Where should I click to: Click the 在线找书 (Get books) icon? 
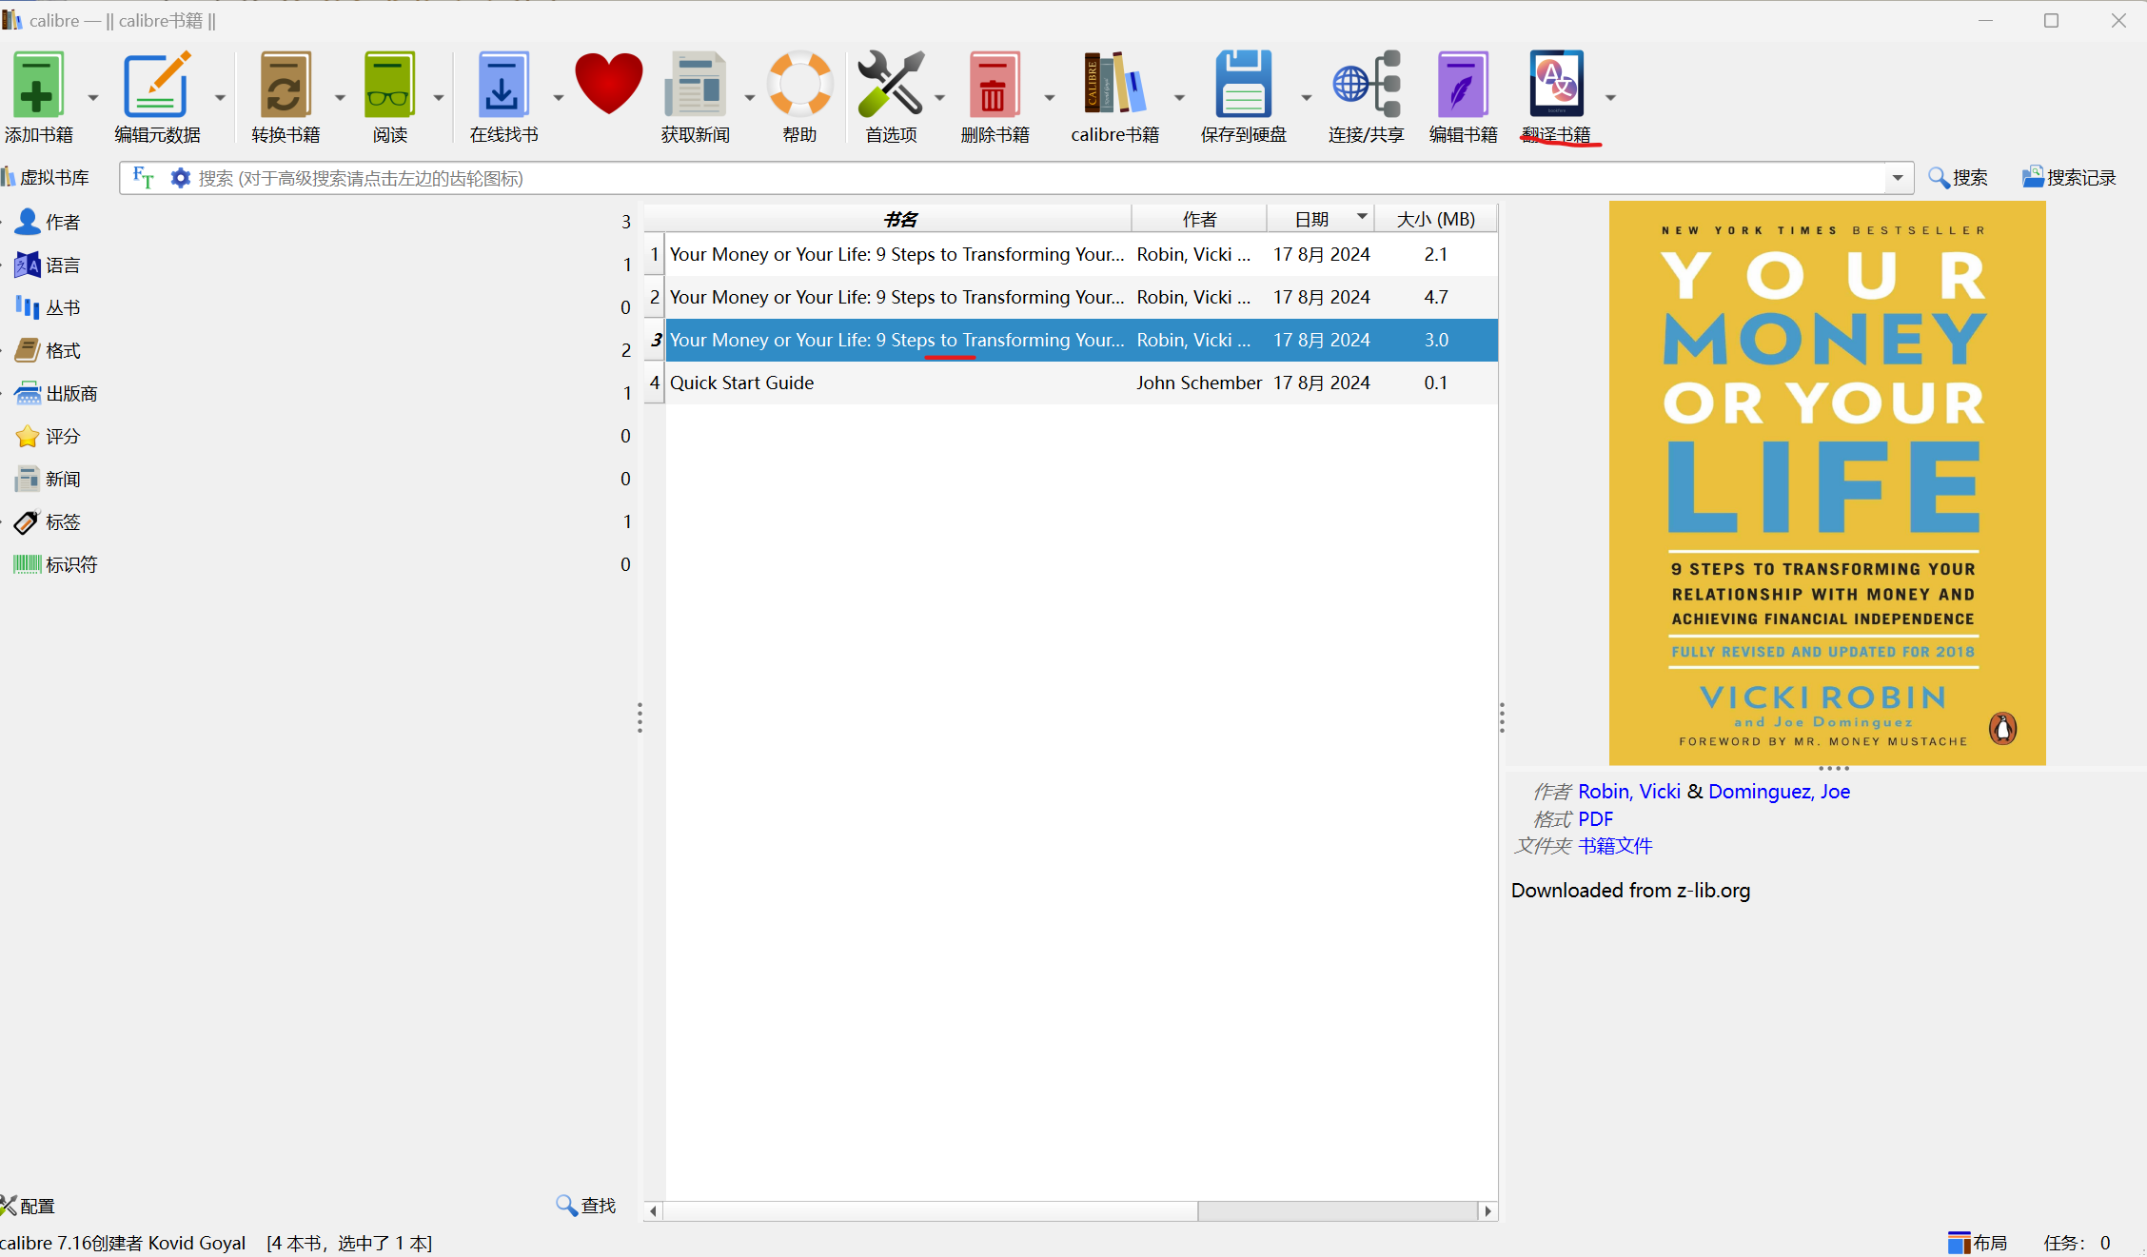(503, 84)
